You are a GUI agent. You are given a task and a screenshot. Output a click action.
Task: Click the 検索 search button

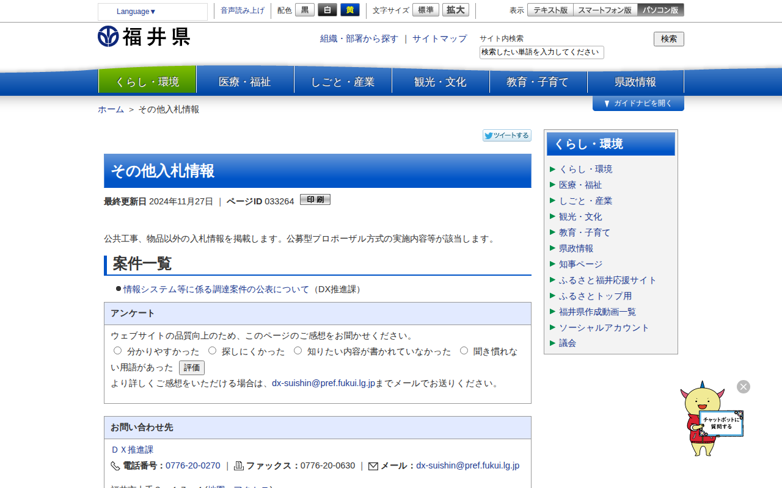tap(669, 39)
